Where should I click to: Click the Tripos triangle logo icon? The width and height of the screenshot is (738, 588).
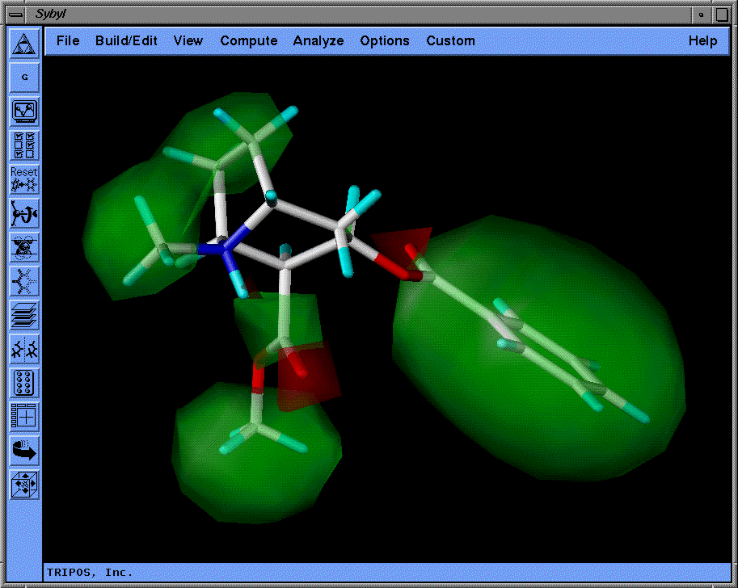click(x=24, y=44)
